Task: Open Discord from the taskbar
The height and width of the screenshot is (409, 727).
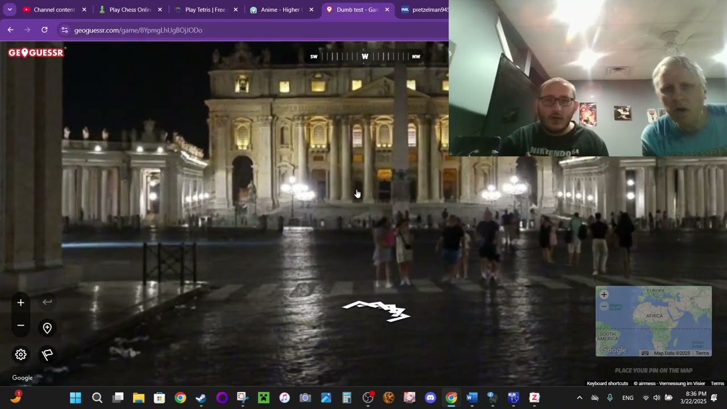Action: 430,398
